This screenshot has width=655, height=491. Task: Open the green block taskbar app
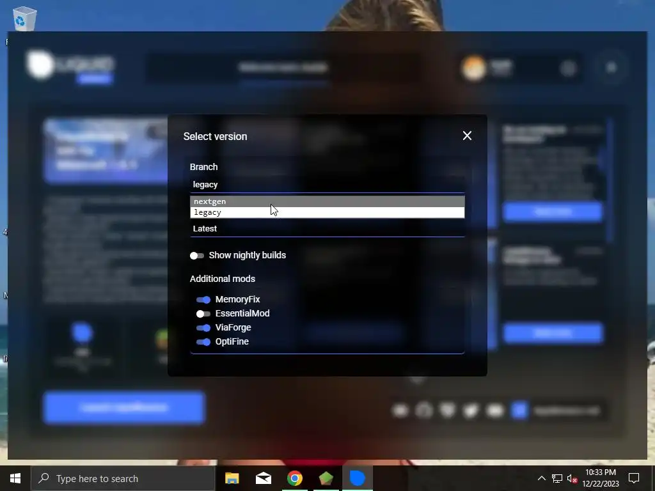click(x=326, y=478)
